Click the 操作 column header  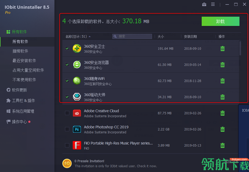[x=222, y=37]
